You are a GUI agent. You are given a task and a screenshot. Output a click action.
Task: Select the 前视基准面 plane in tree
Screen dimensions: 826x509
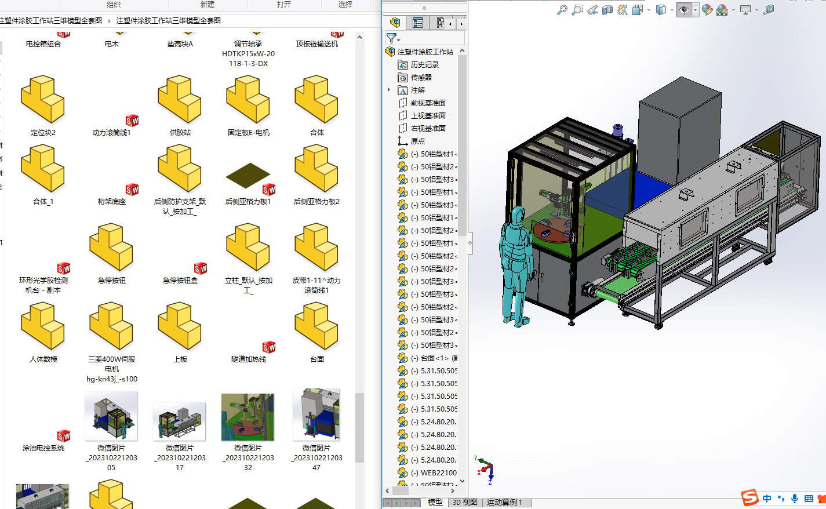coord(428,103)
